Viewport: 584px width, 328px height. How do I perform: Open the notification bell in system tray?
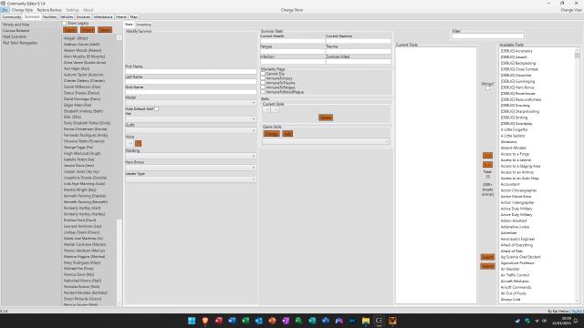click(576, 321)
